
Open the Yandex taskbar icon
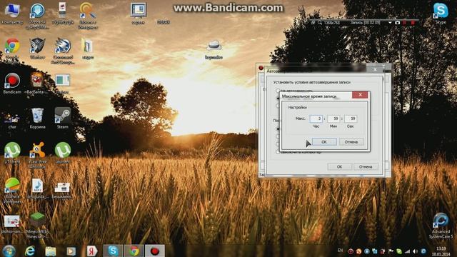pos(92,251)
